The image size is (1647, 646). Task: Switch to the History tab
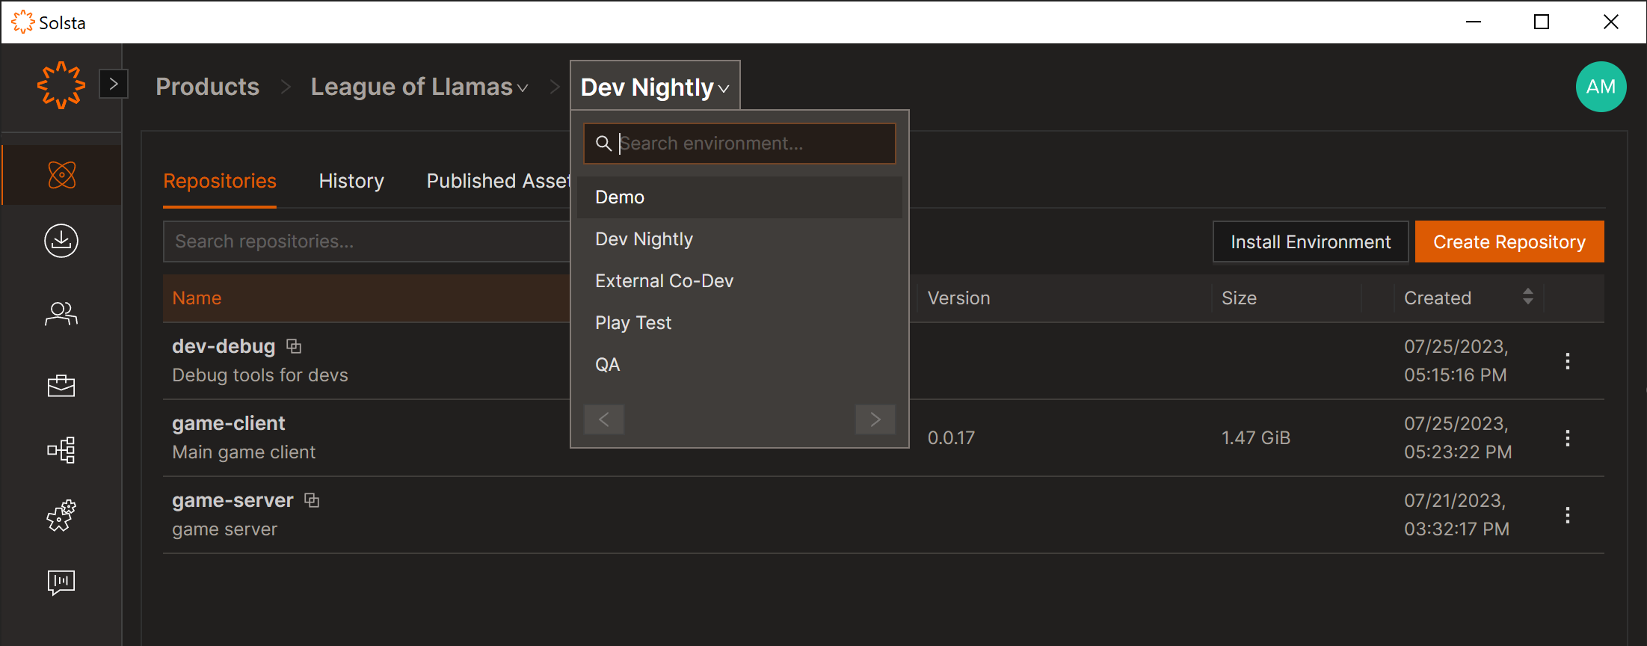coord(351,181)
